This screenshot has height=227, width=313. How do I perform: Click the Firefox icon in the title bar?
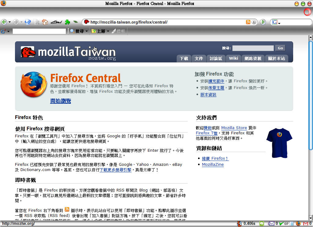[x=3, y=3]
